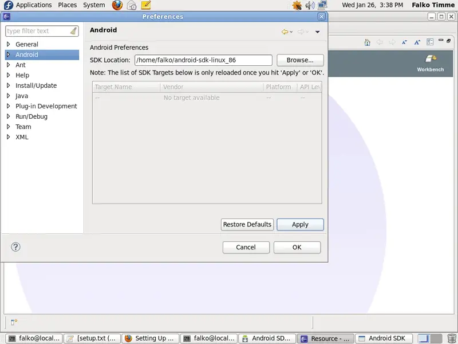Click the fast view icon in status bar
Image resolution: width=458 pixels, height=344 pixels.
point(14,322)
